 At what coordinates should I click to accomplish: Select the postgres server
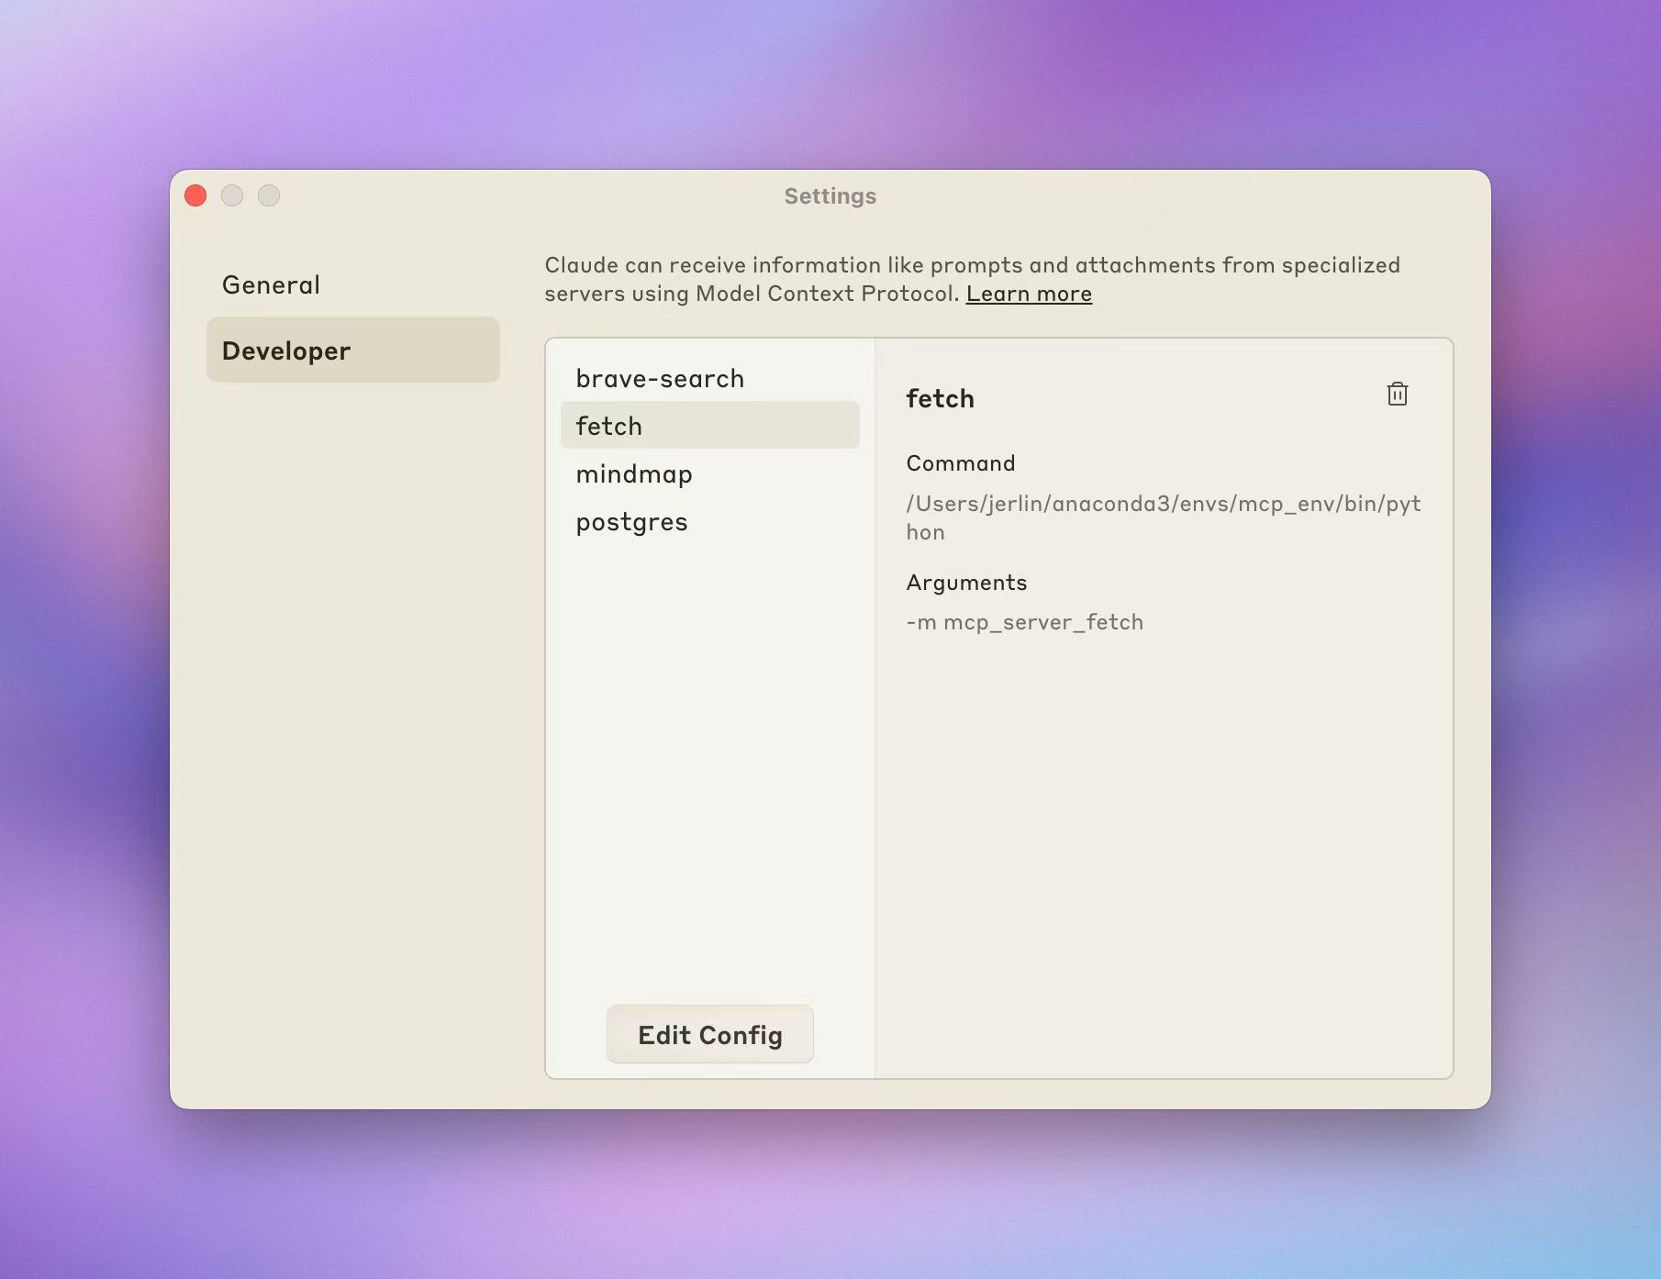631,522
